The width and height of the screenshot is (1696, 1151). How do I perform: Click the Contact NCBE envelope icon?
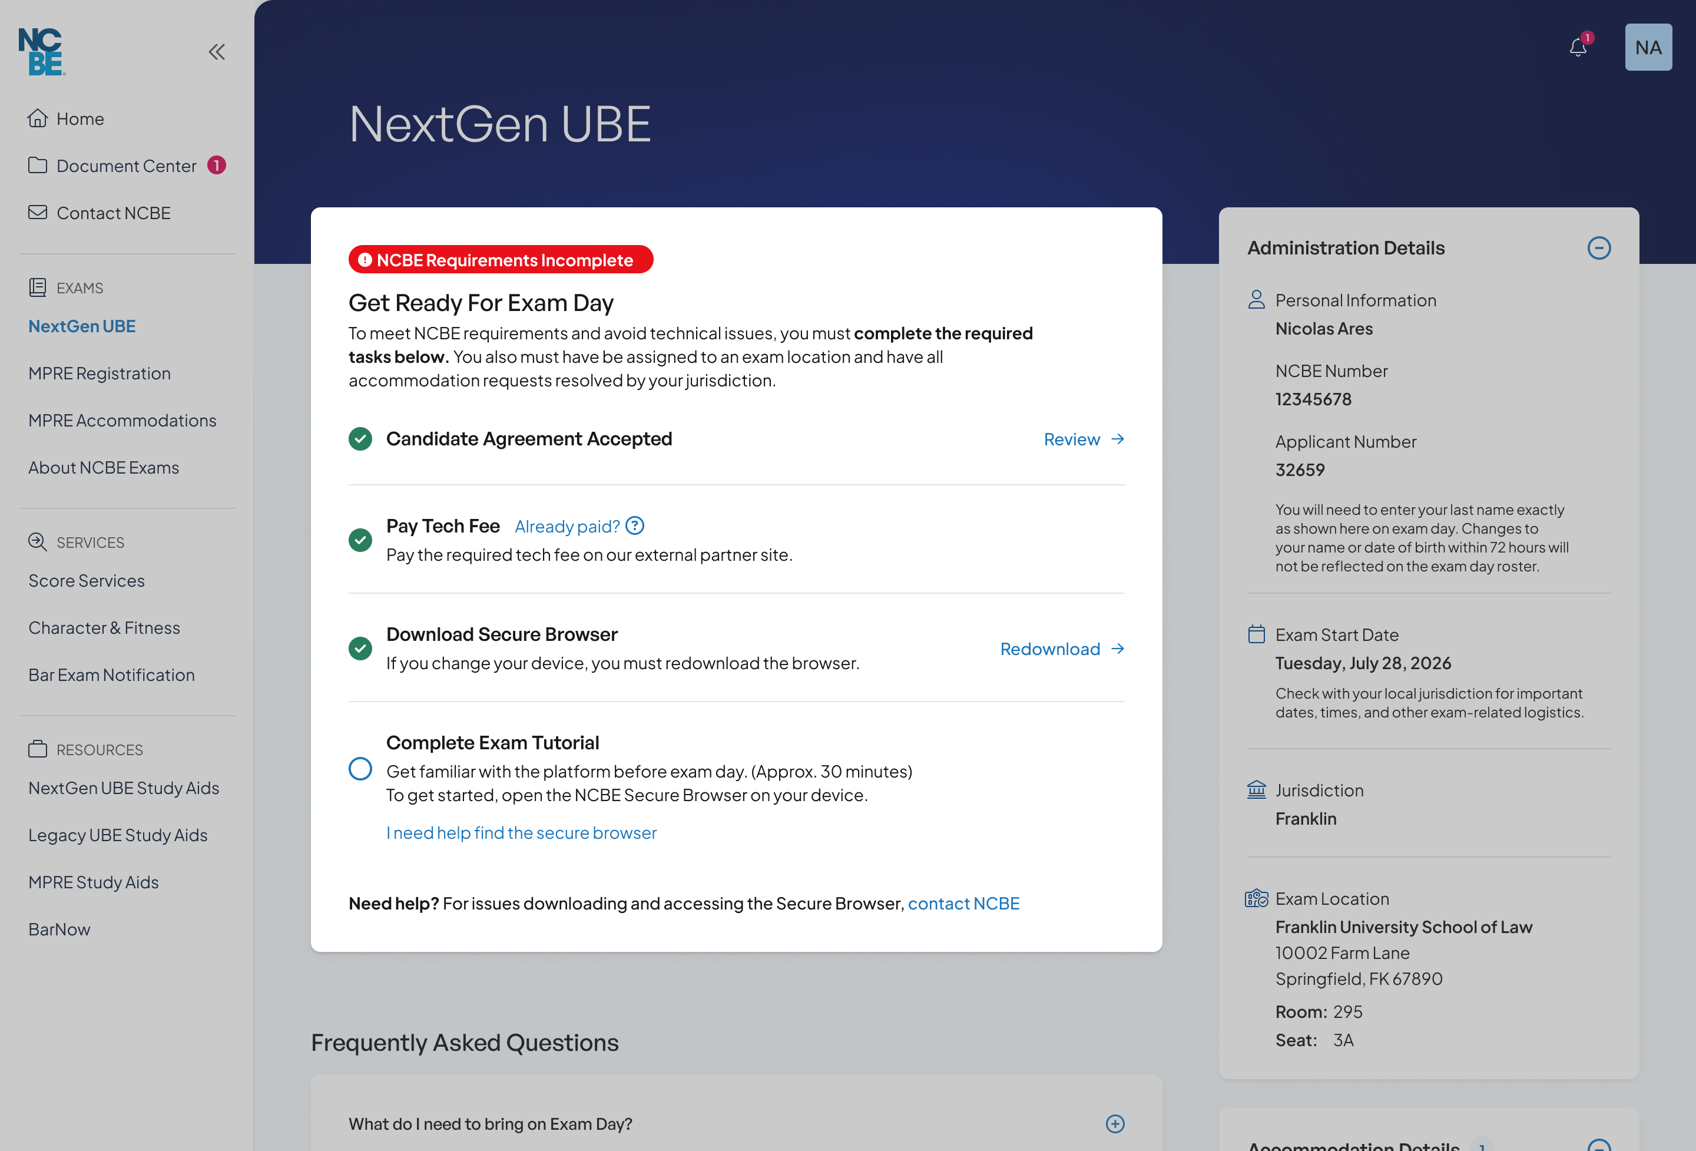[x=38, y=213]
